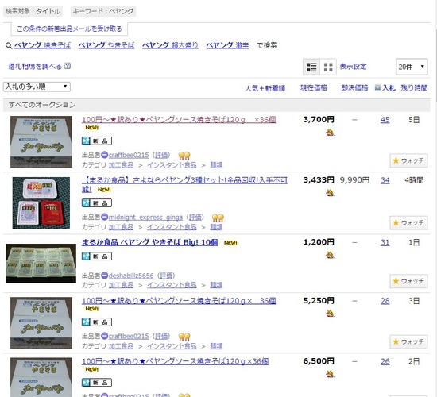Open seller deshabillz5656 profile
Viewport: 437px width, 397px height.
click(x=131, y=276)
